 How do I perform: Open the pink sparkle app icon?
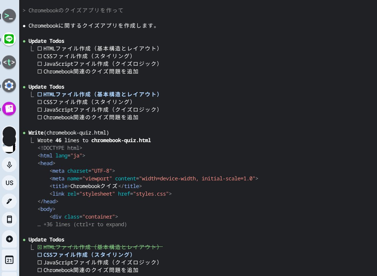coord(9,109)
